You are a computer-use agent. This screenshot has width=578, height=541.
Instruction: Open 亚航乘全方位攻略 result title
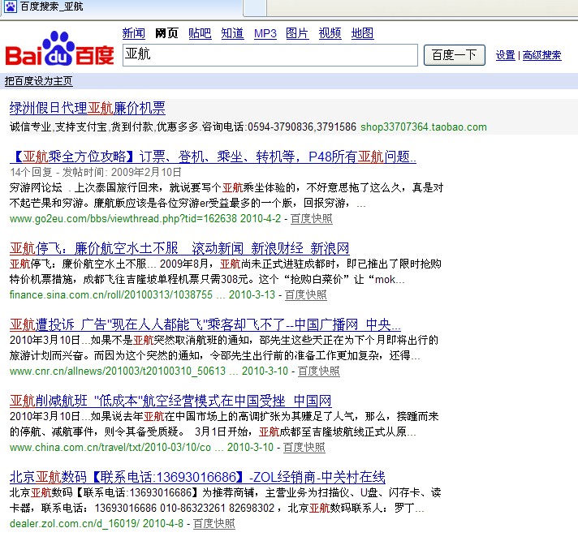213,157
